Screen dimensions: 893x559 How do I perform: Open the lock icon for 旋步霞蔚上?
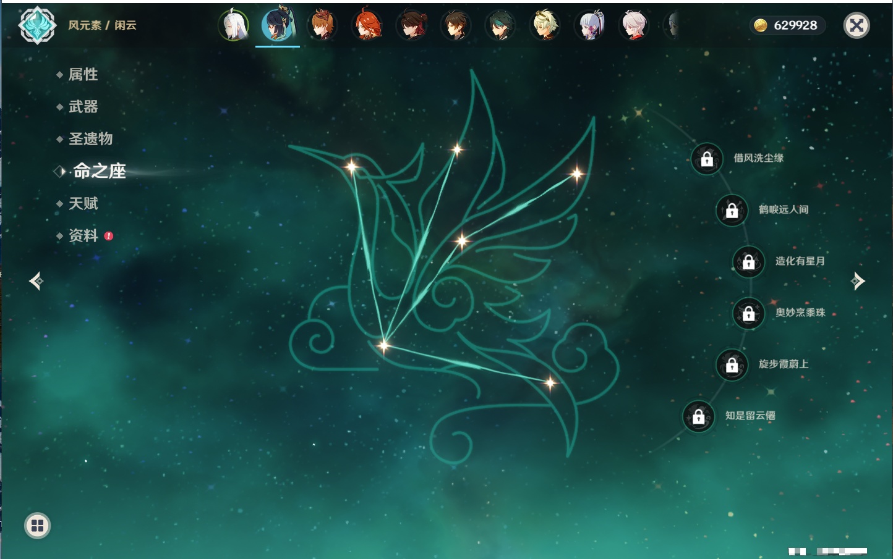click(x=732, y=365)
